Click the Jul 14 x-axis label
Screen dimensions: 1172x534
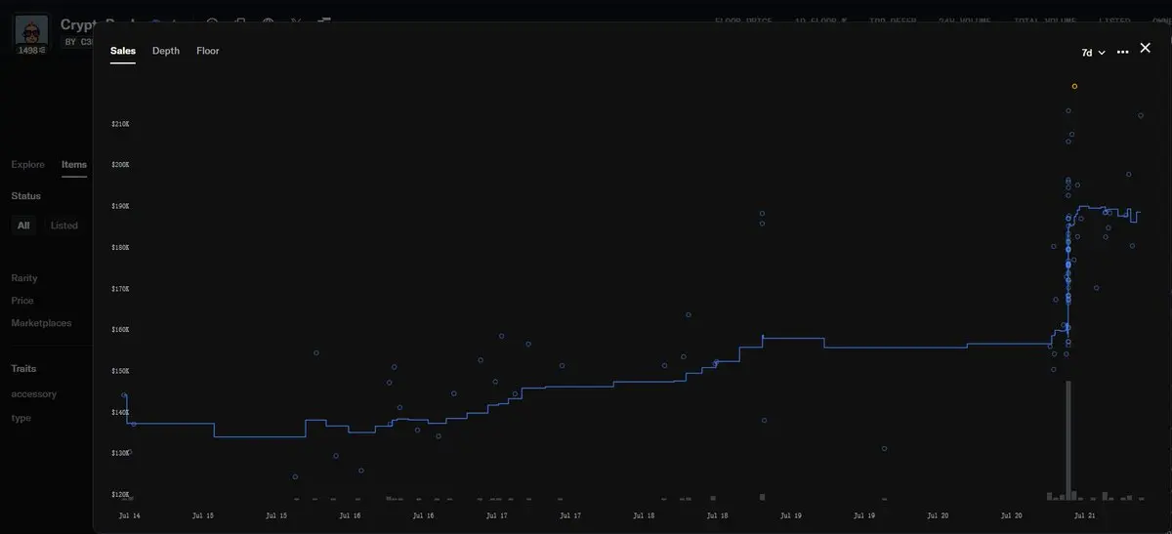(x=129, y=514)
